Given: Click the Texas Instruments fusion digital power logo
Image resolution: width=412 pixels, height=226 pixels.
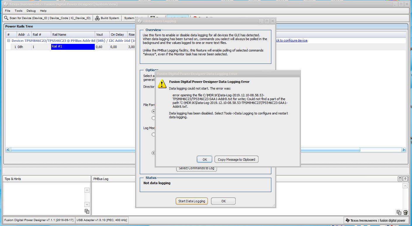Looking at the screenshot, I should tap(375, 220).
